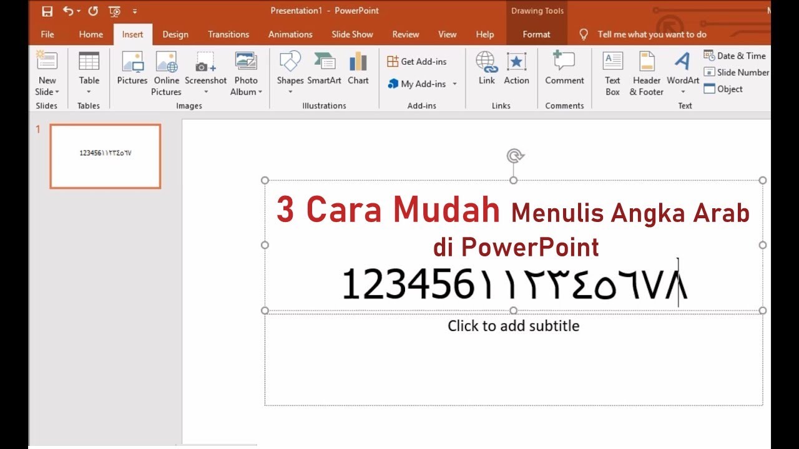Click the Photo Album icon
Image resolution: width=799 pixels, height=449 pixels.
coord(246,61)
